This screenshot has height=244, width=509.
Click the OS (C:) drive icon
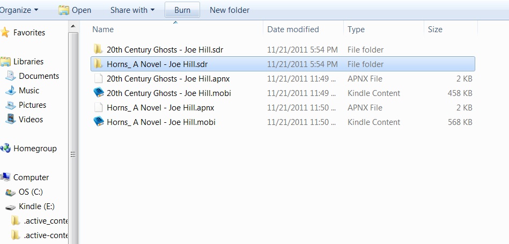[11, 192]
